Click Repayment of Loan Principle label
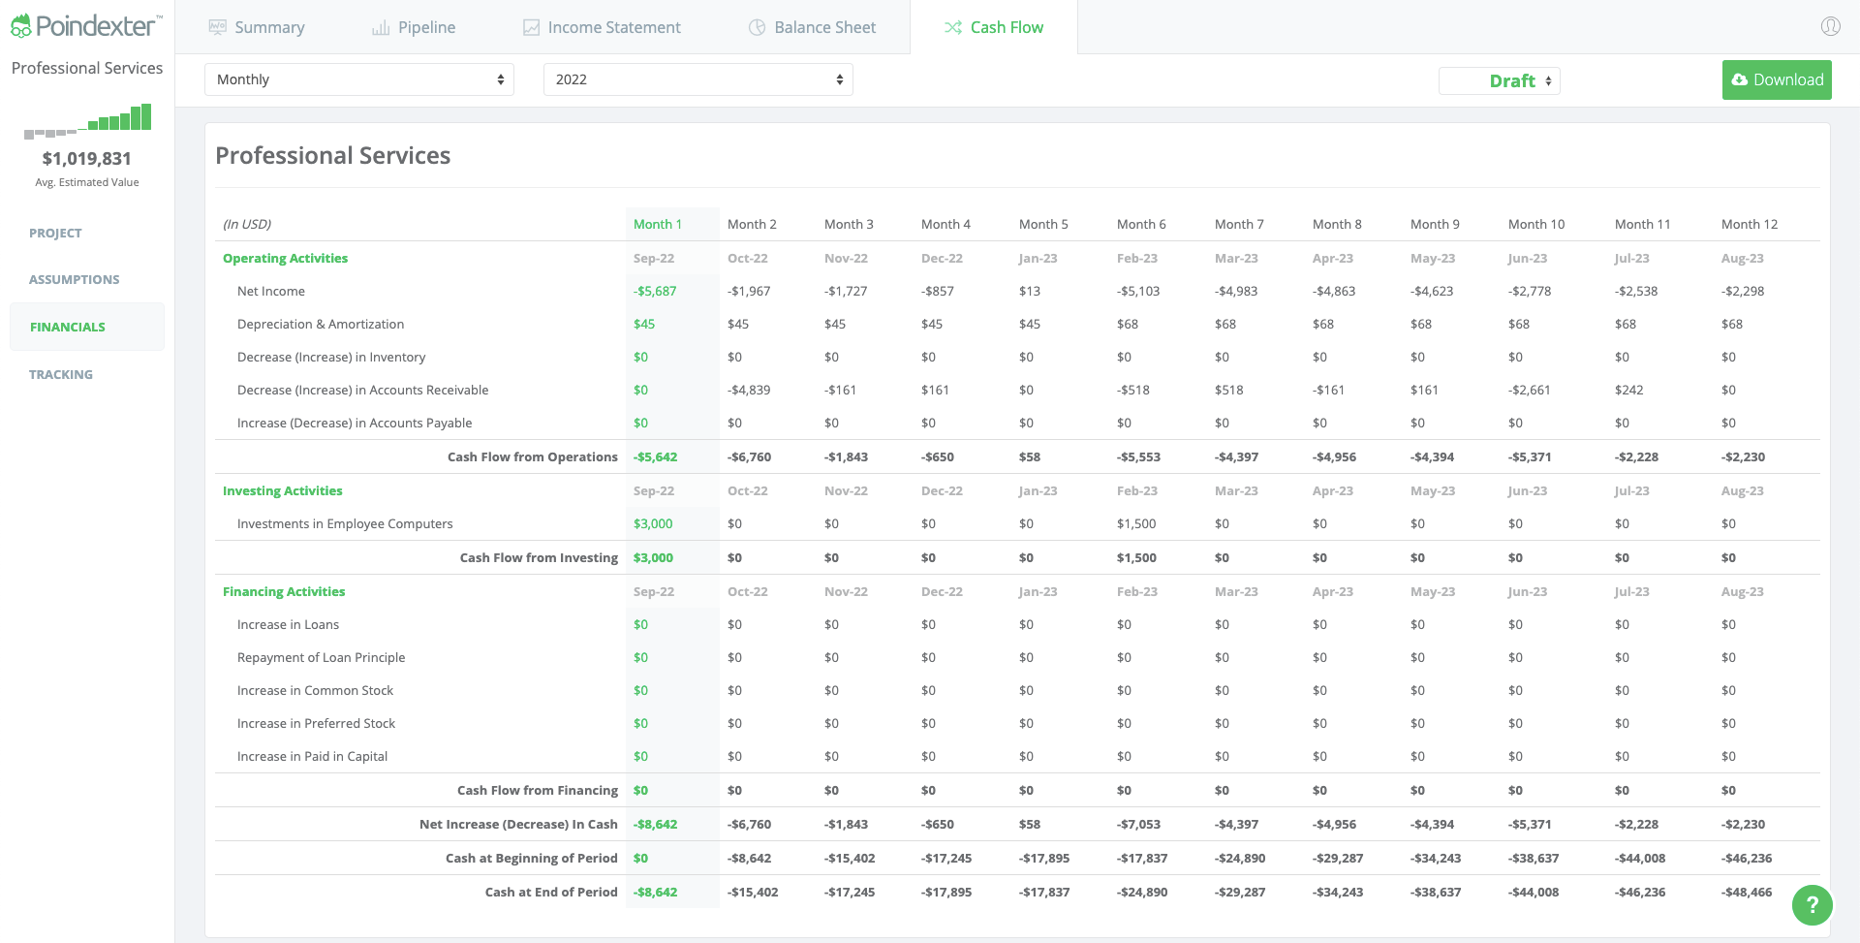Viewport: 1860px width, 943px height. (321, 657)
